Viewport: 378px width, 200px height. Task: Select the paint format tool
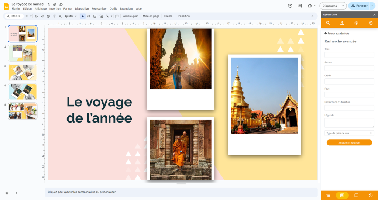[54, 16]
